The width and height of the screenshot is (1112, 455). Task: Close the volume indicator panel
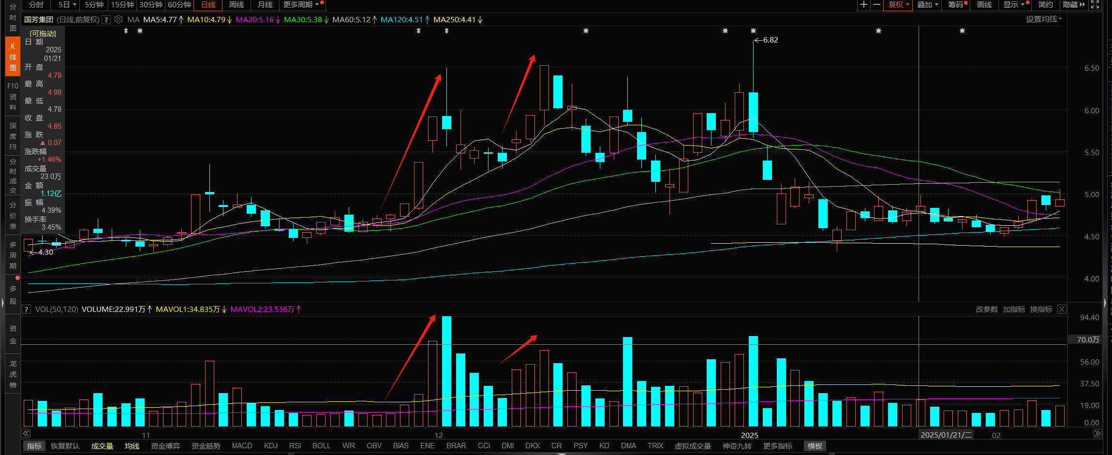[x=1062, y=309]
